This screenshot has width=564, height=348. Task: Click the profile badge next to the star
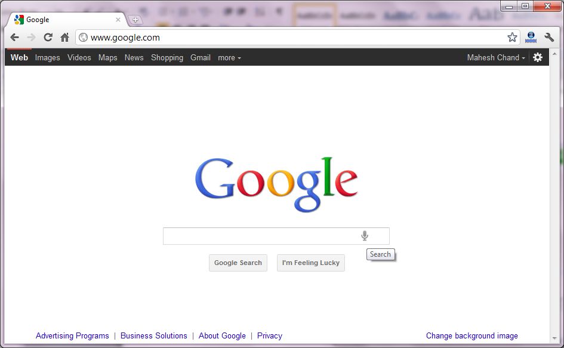531,36
